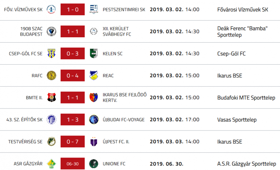Click the Pestszentimrei SK club logo
The height and width of the screenshot is (170, 280).
point(94,10)
